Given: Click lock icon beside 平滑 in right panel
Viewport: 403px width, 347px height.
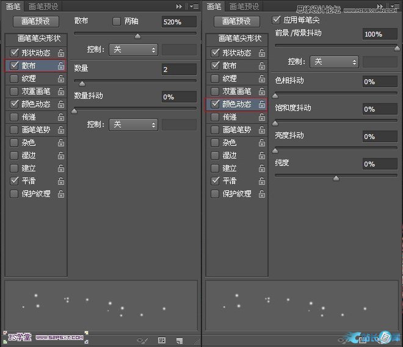Looking at the screenshot, I should click(x=261, y=181).
